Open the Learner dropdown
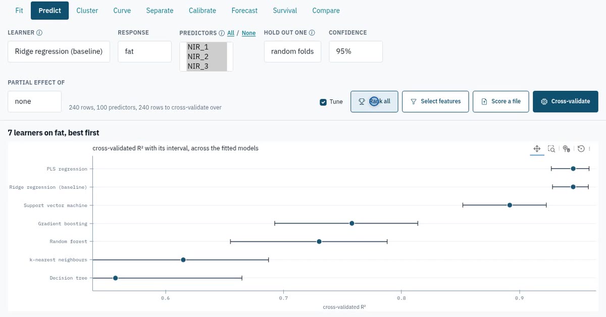The width and height of the screenshot is (606, 317). [59, 51]
